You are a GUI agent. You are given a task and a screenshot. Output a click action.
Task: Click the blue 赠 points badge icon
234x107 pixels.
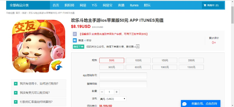click(x=75, y=40)
